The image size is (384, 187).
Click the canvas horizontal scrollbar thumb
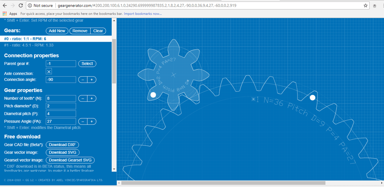(x=223, y=183)
